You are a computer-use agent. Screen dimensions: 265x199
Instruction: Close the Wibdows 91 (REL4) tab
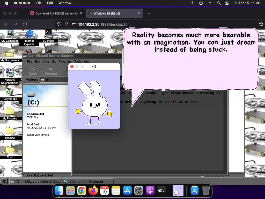tap(139, 13)
